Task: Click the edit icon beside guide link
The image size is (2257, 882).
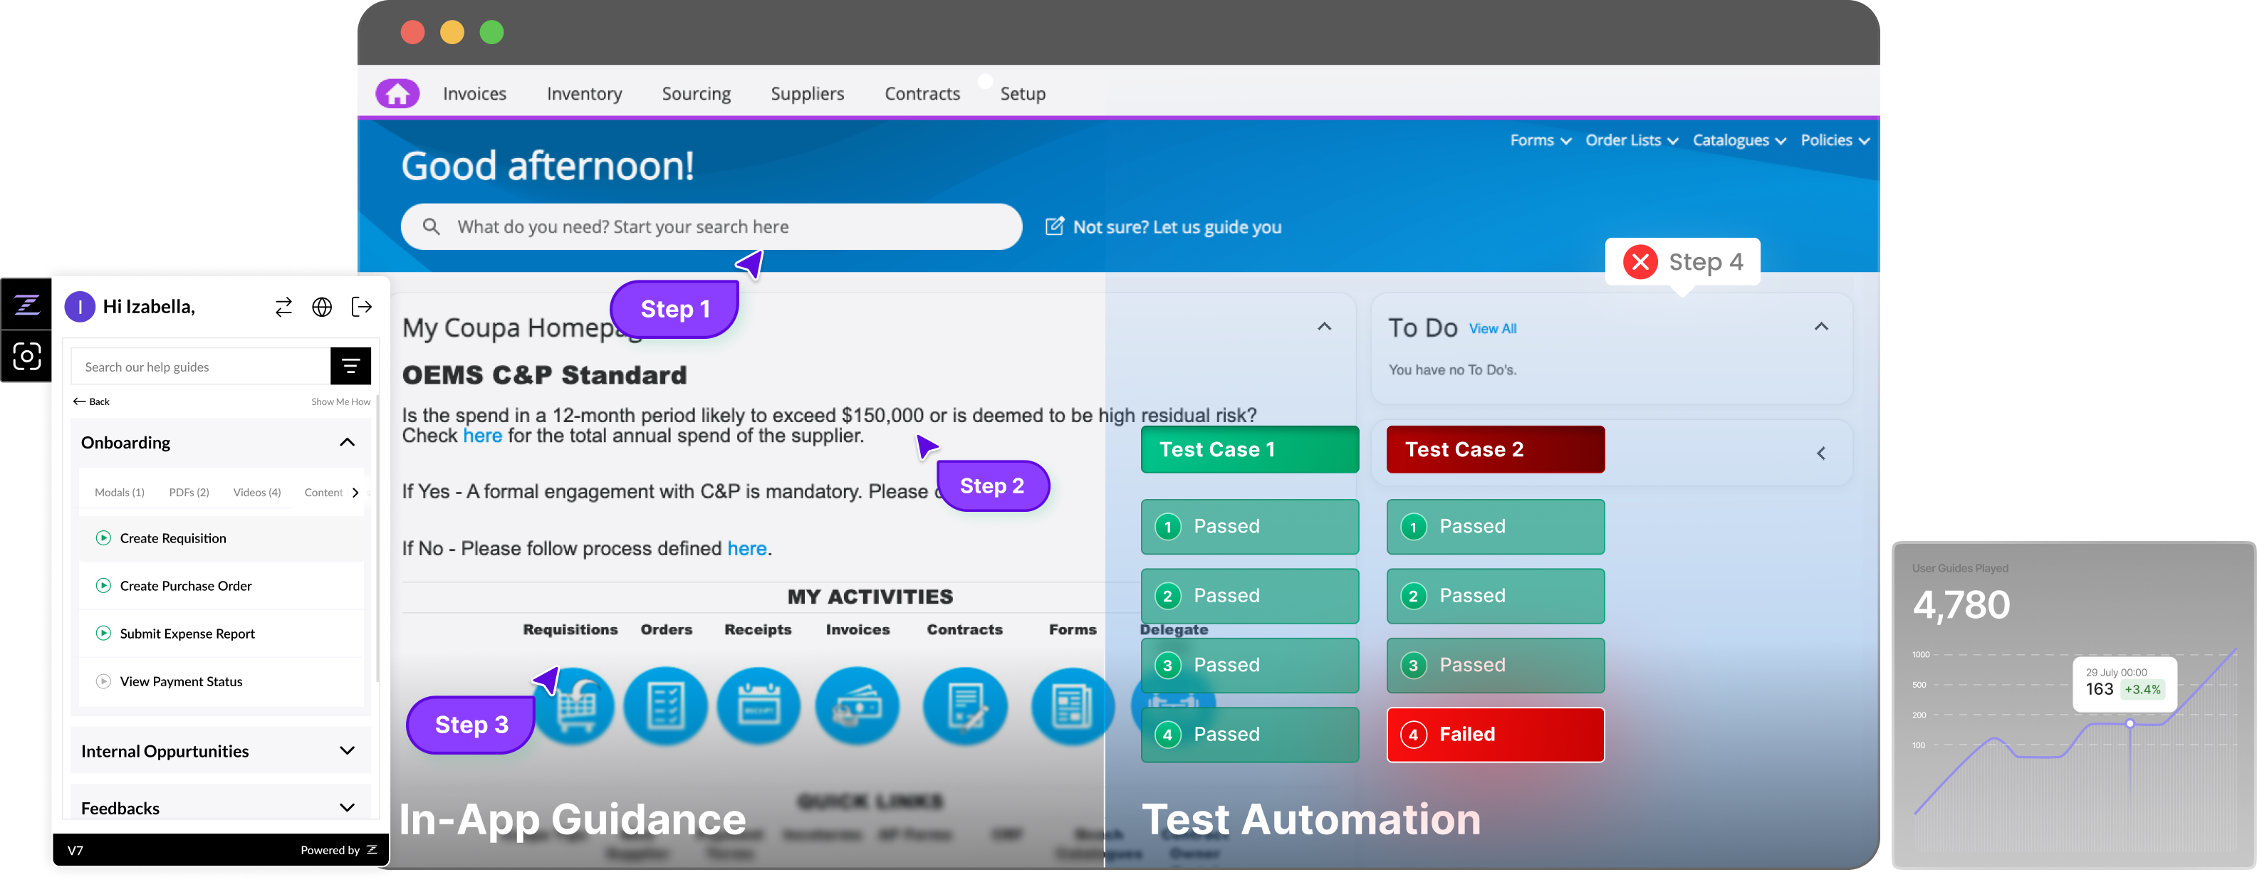Action: [1054, 226]
